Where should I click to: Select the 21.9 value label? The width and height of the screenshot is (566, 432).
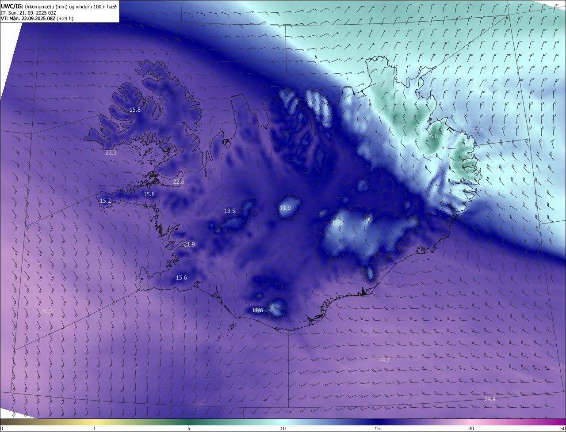coord(189,244)
